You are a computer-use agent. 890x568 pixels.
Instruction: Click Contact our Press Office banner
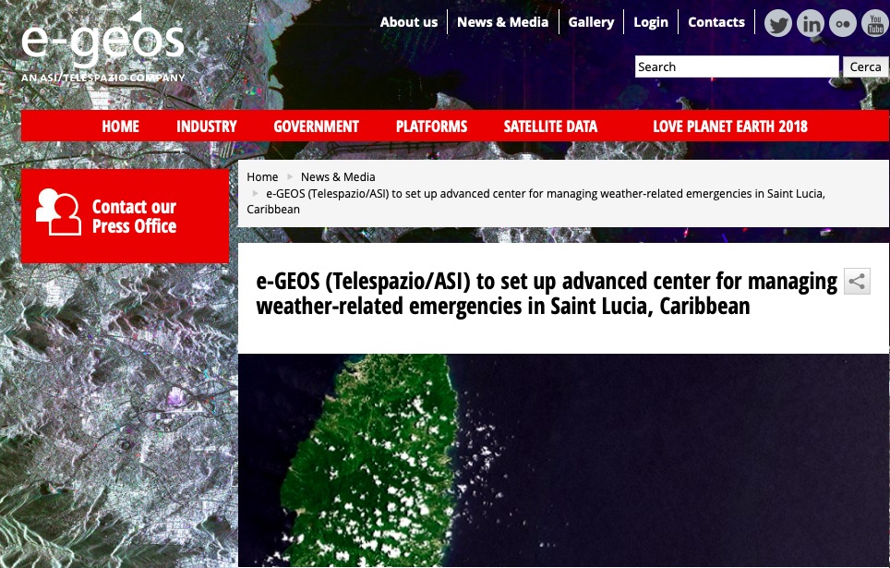125,216
